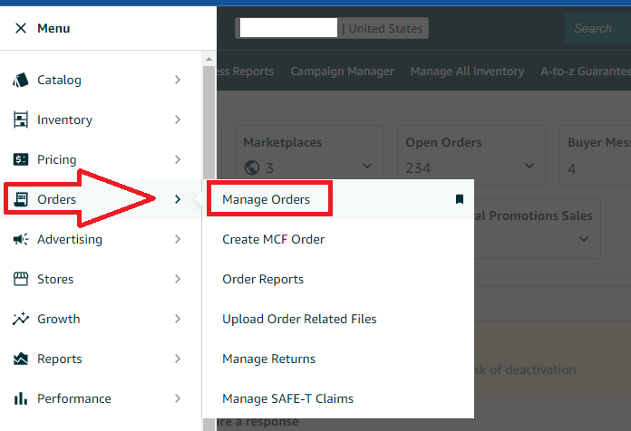Click the Marketplaces globe icon

(252, 168)
